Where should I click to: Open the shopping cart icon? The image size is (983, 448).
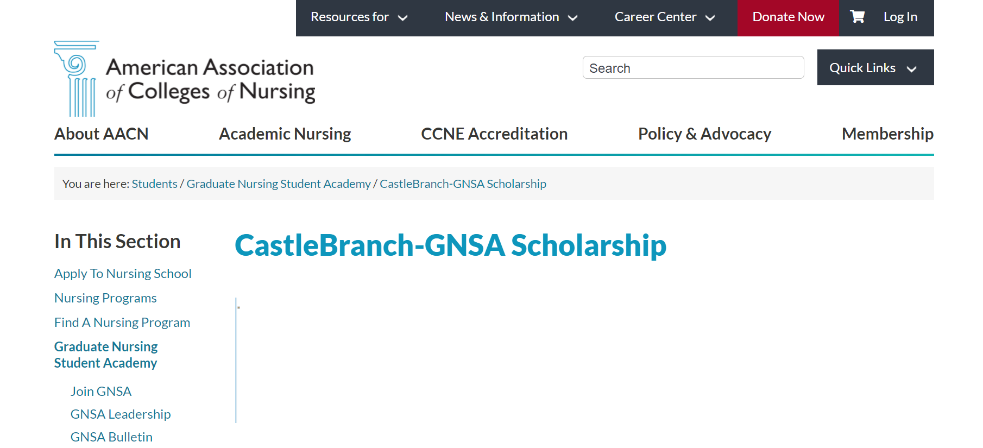[857, 17]
